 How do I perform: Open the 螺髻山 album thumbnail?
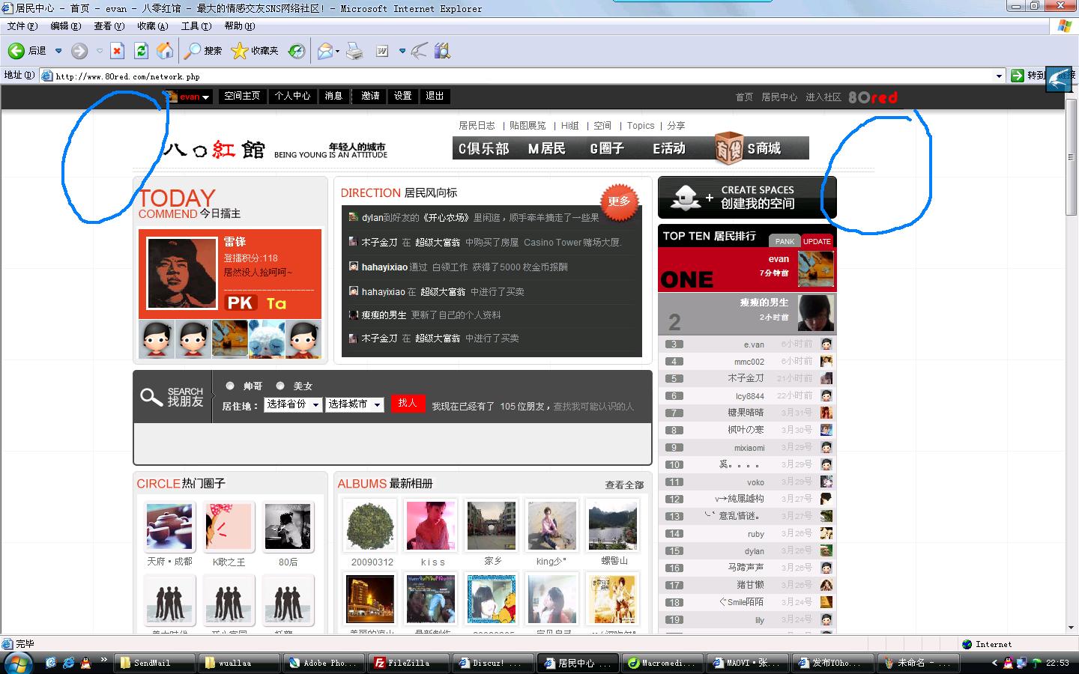613,526
